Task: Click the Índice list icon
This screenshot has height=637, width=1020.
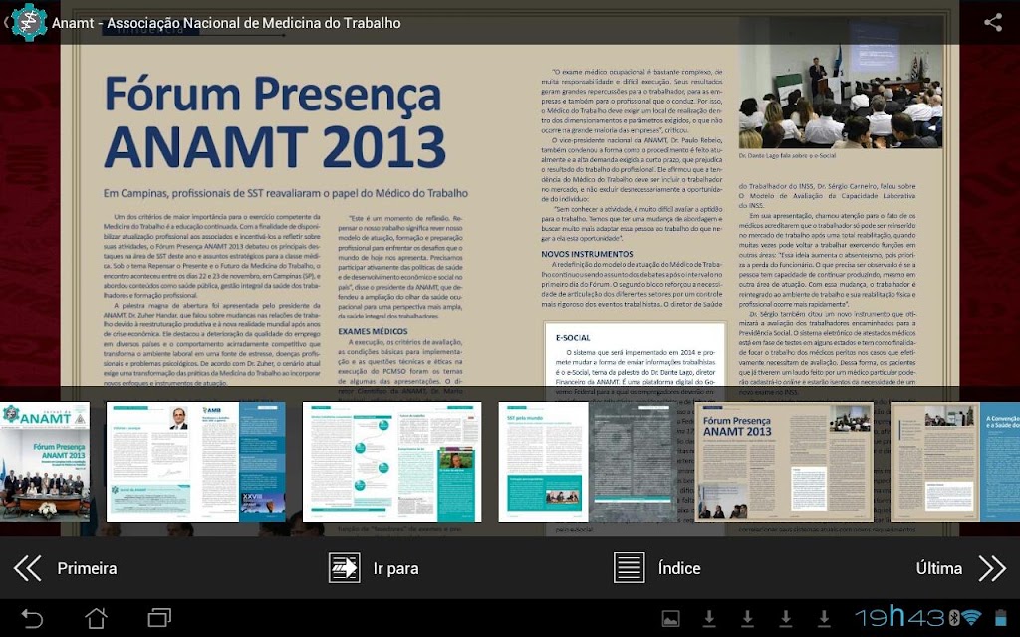Action: coord(630,568)
